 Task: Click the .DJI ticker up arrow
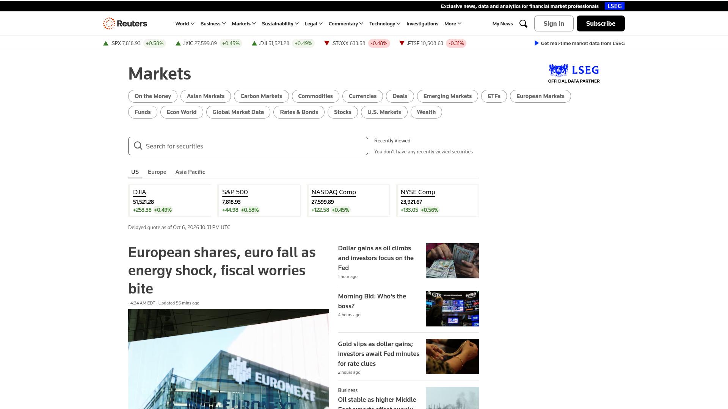[x=254, y=43]
